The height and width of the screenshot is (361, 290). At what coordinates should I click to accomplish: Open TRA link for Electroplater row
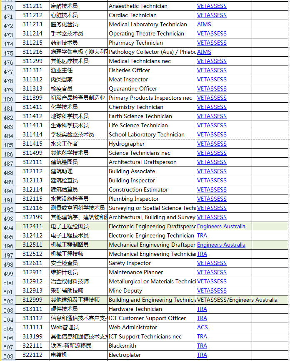click(202, 355)
